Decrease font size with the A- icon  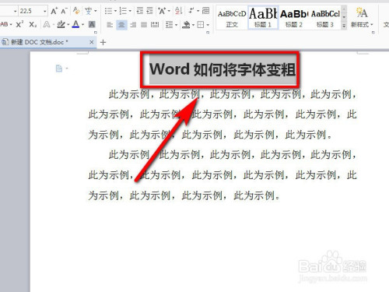point(64,11)
